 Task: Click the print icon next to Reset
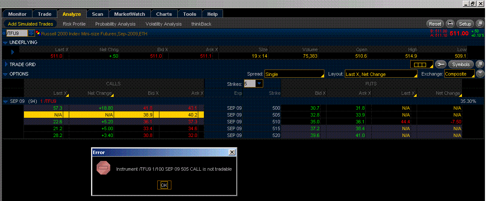450,24
